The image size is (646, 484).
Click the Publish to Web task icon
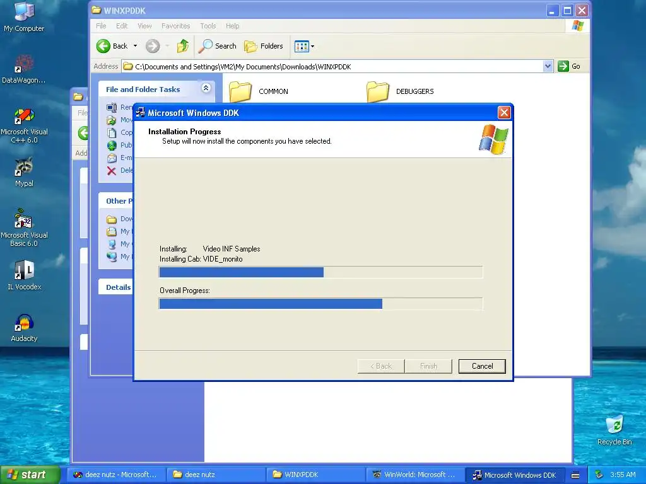click(x=112, y=146)
